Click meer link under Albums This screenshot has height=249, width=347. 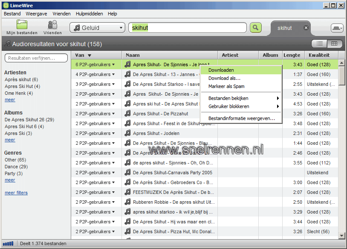(10, 140)
